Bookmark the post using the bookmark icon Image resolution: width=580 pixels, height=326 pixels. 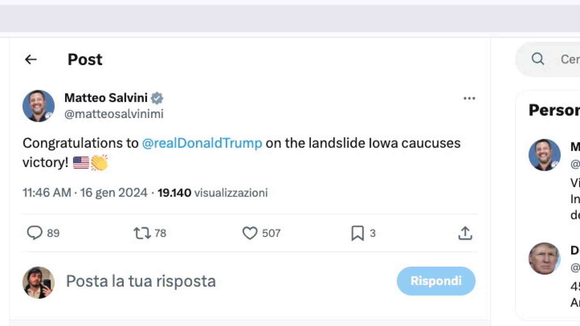coord(358,233)
